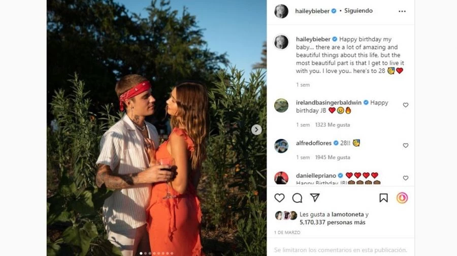Image resolution: width=457 pixels, height=256 pixels.
Task: Open haileybieber's avatar in post header
Action: pos(281,11)
